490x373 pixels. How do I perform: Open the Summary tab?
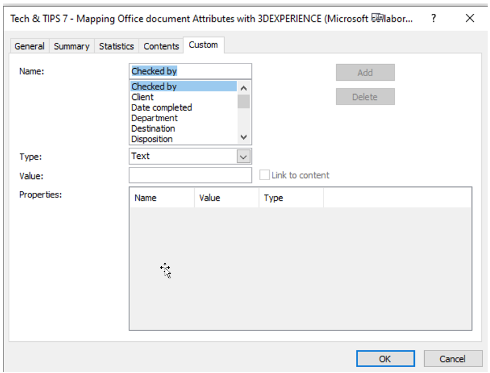[x=72, y=46]
